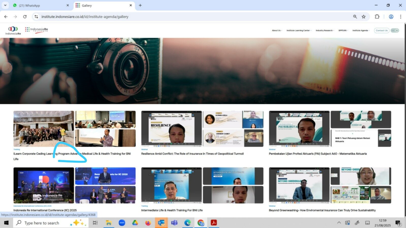Open Indonesia Re International Conference (IIC) 2025 link
Screen dimensions: 406x228
pyautogui.click(x=45, y=210)
